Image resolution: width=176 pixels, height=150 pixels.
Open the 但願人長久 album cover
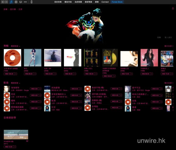click(x=92, y=58)
